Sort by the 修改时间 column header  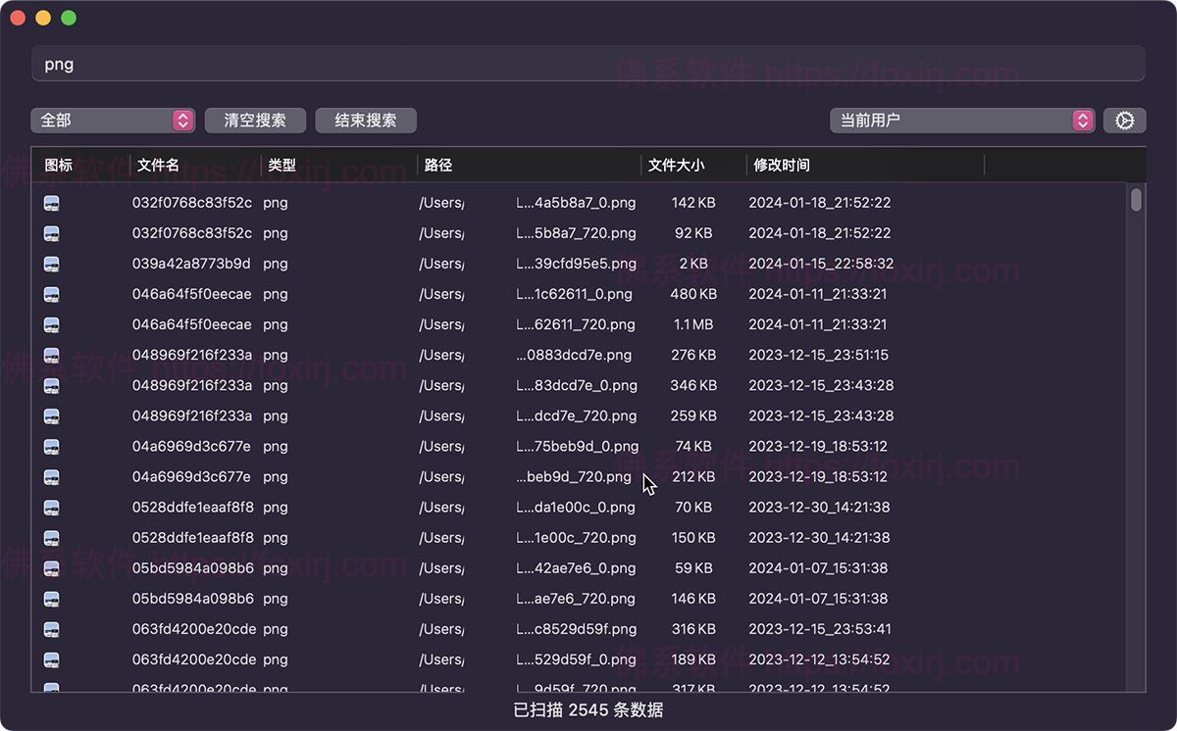coord(781,165)
